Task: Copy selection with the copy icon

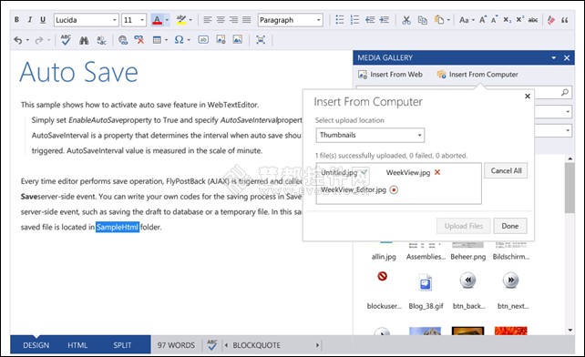Action: [422, 20]
